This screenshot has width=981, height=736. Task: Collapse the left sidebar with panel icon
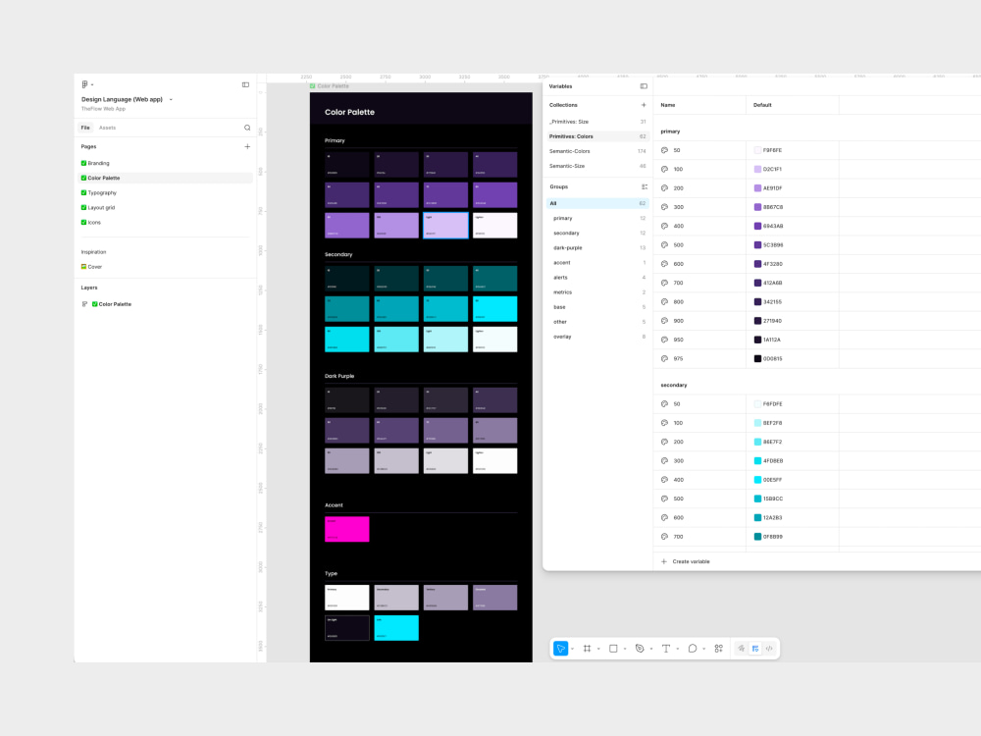click(x=245, y=84)
